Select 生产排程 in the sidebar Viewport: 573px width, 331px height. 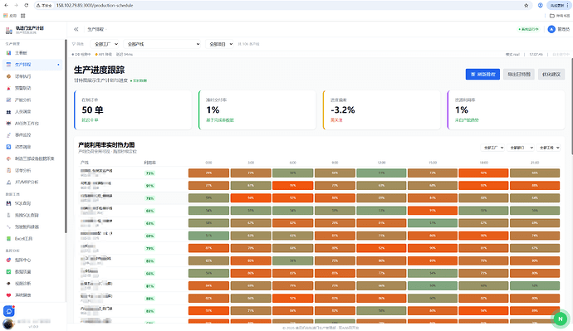pyautogui.click(x=33, y=65)
